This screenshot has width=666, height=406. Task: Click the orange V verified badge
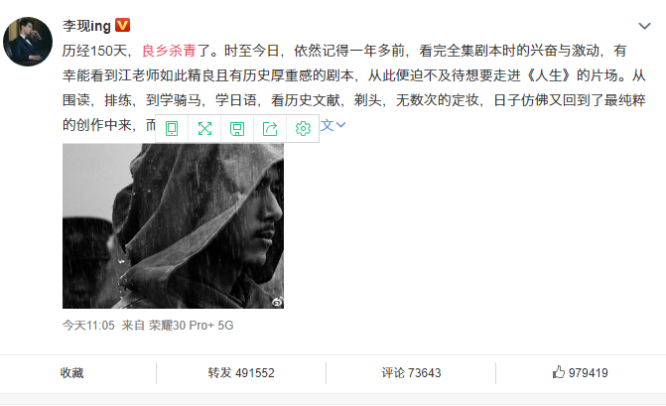tap(123, 25)
